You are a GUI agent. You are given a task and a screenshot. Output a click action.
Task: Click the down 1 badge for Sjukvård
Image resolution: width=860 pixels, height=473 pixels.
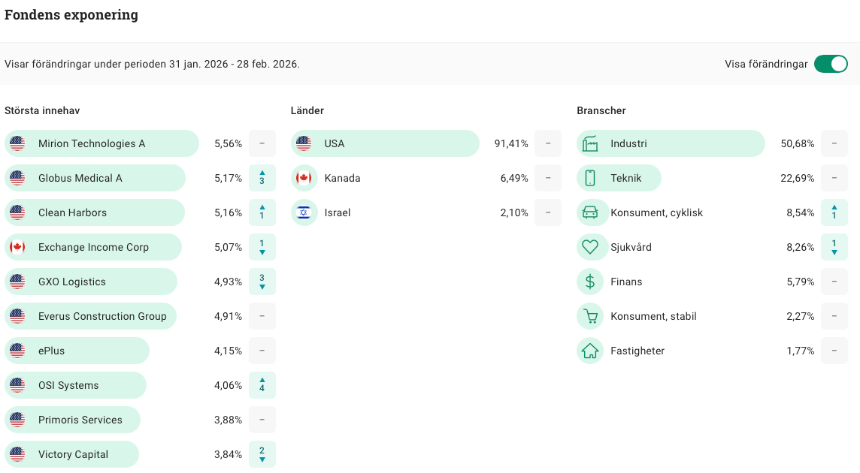[834, 247]
